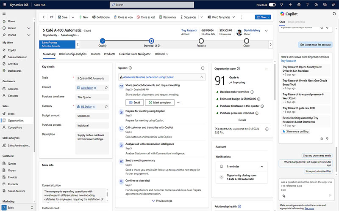Viewport: 339px width, 211px height.
Task: Open Sales accelerator in sidebar
Action: (x=17, y=57)
